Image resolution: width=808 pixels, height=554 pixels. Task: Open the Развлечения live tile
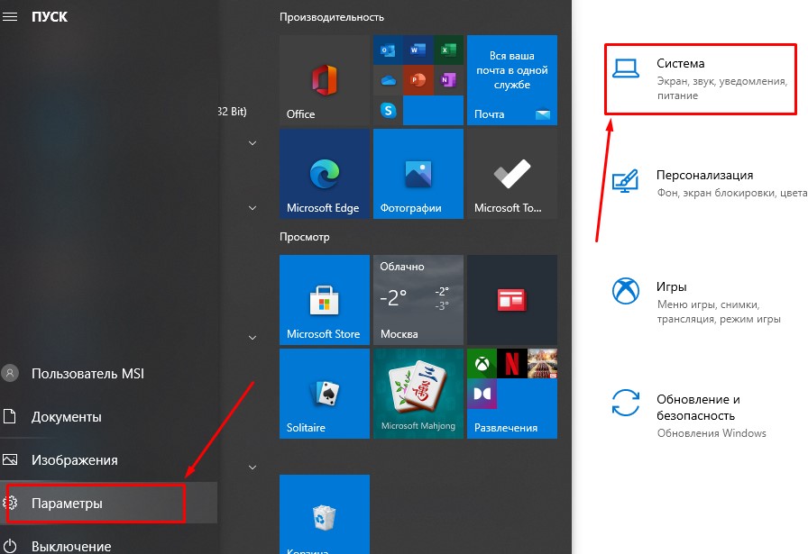[511, 393]
